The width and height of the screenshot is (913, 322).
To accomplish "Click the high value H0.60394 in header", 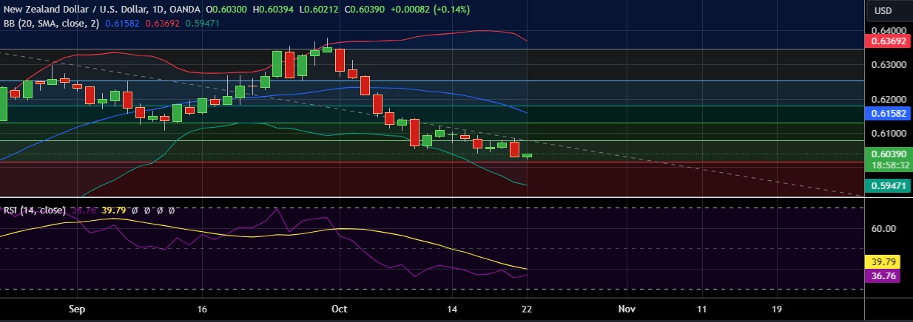I will [x=274, y=10].
